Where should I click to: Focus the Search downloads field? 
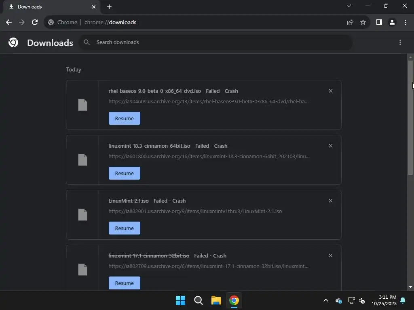tap(216, 42)
